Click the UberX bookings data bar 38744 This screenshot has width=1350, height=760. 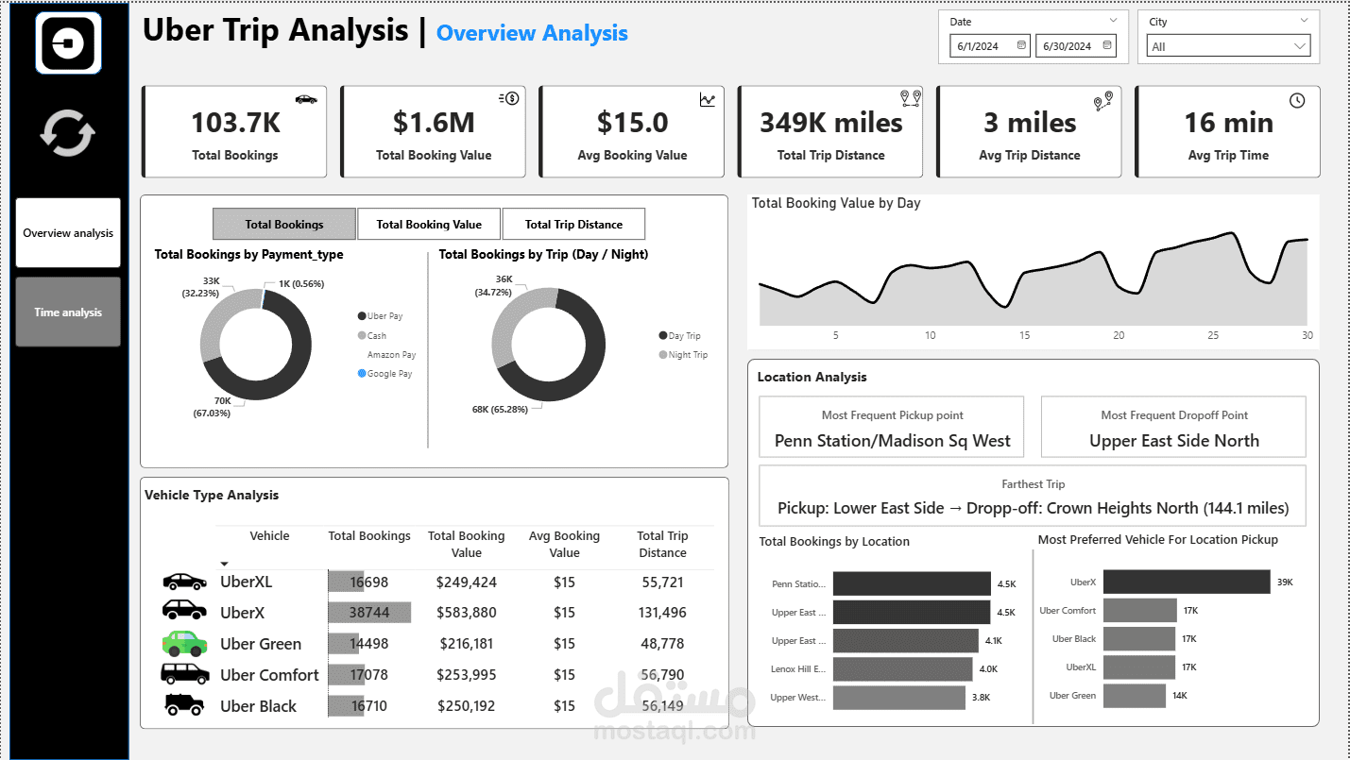[x=369, y=612]
